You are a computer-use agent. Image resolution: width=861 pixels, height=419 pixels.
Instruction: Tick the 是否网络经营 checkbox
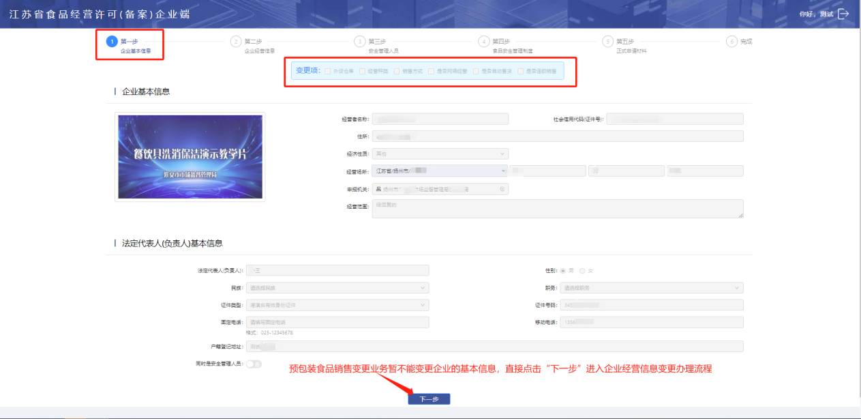[x=431, y=71]
